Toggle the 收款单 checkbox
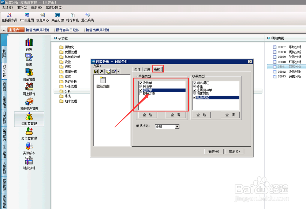 pos(141,83)
